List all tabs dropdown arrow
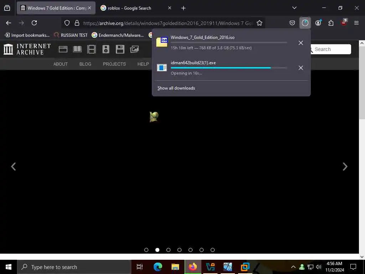 pos(294,8)
